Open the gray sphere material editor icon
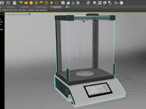The height and width of the screenshot is (109, 146). (x=95, y=3)
